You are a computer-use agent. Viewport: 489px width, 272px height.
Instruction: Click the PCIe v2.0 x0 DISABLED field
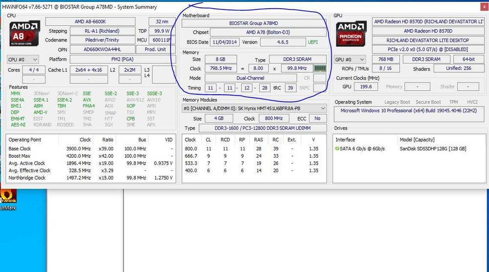point(428,49)
